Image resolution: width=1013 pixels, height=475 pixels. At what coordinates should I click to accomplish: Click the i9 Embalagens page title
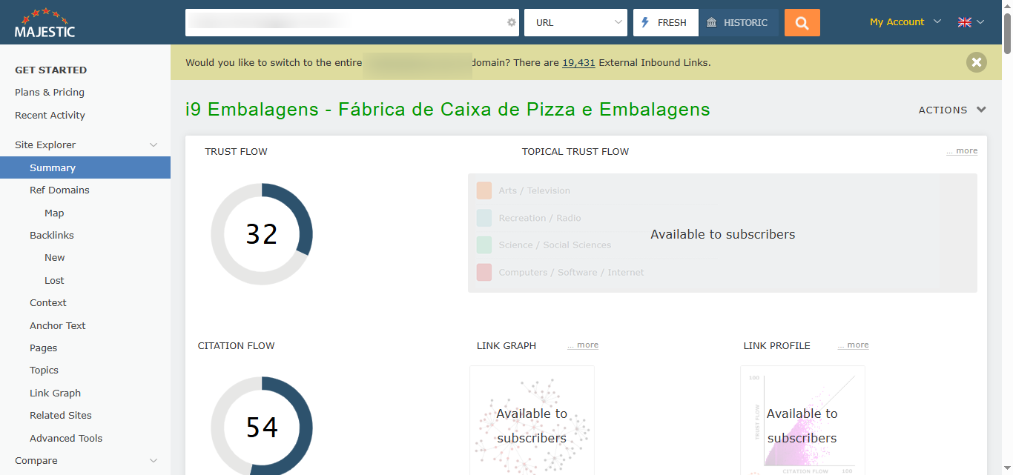(448, 110)
